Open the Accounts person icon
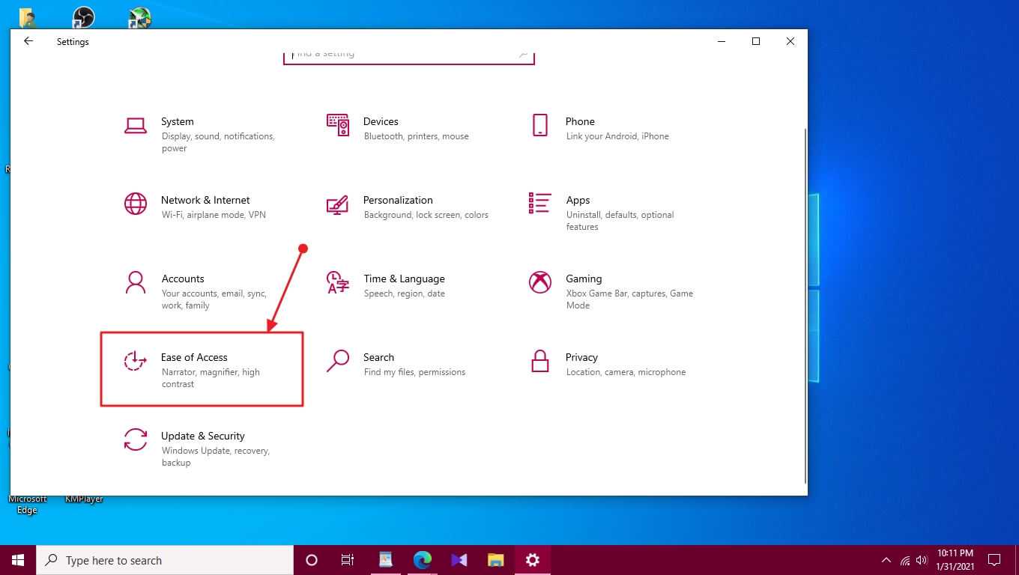The width and height of the screenshot is (1019, 575). [136, 282]
